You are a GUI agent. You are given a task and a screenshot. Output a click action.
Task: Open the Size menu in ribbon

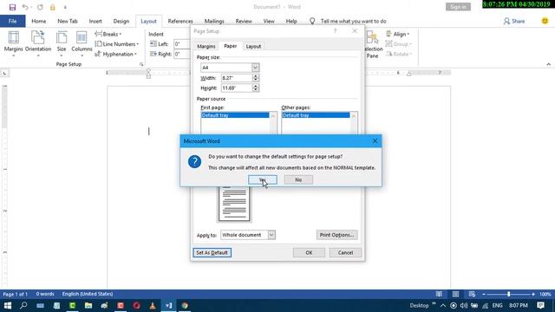click(62, 44)
